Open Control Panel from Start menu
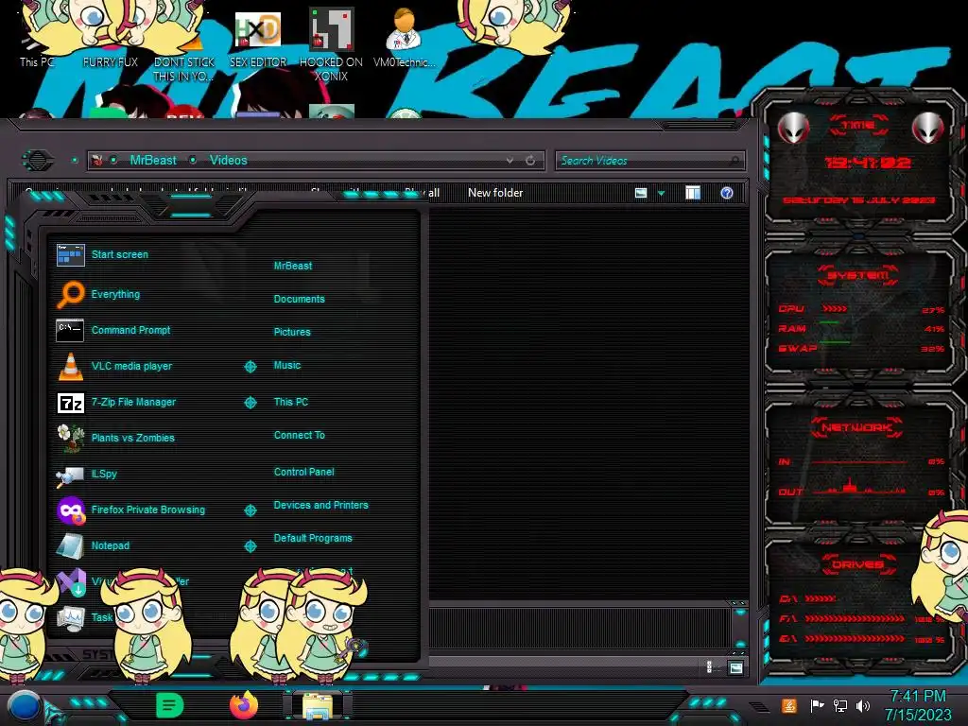 303,472
